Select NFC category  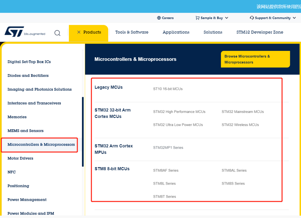pyautogui.click(x=11, y=172)
